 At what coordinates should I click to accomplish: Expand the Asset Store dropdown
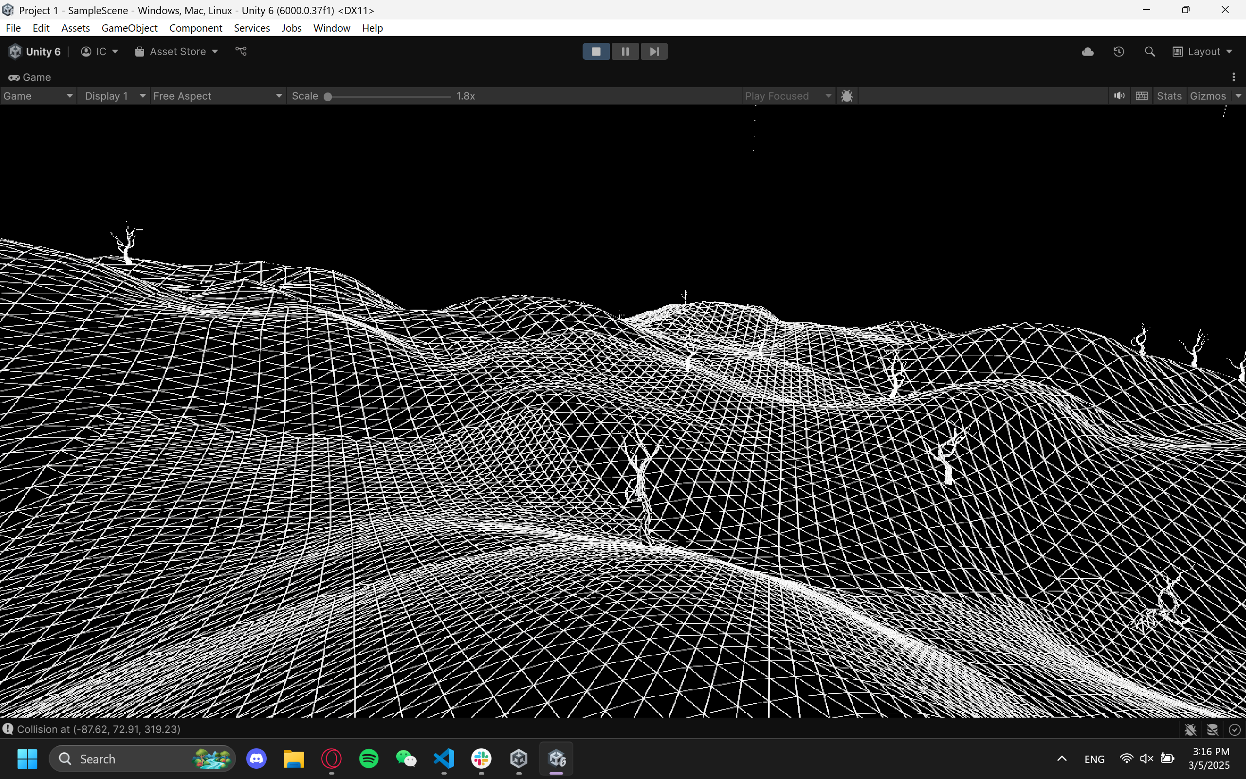[177, 52]
